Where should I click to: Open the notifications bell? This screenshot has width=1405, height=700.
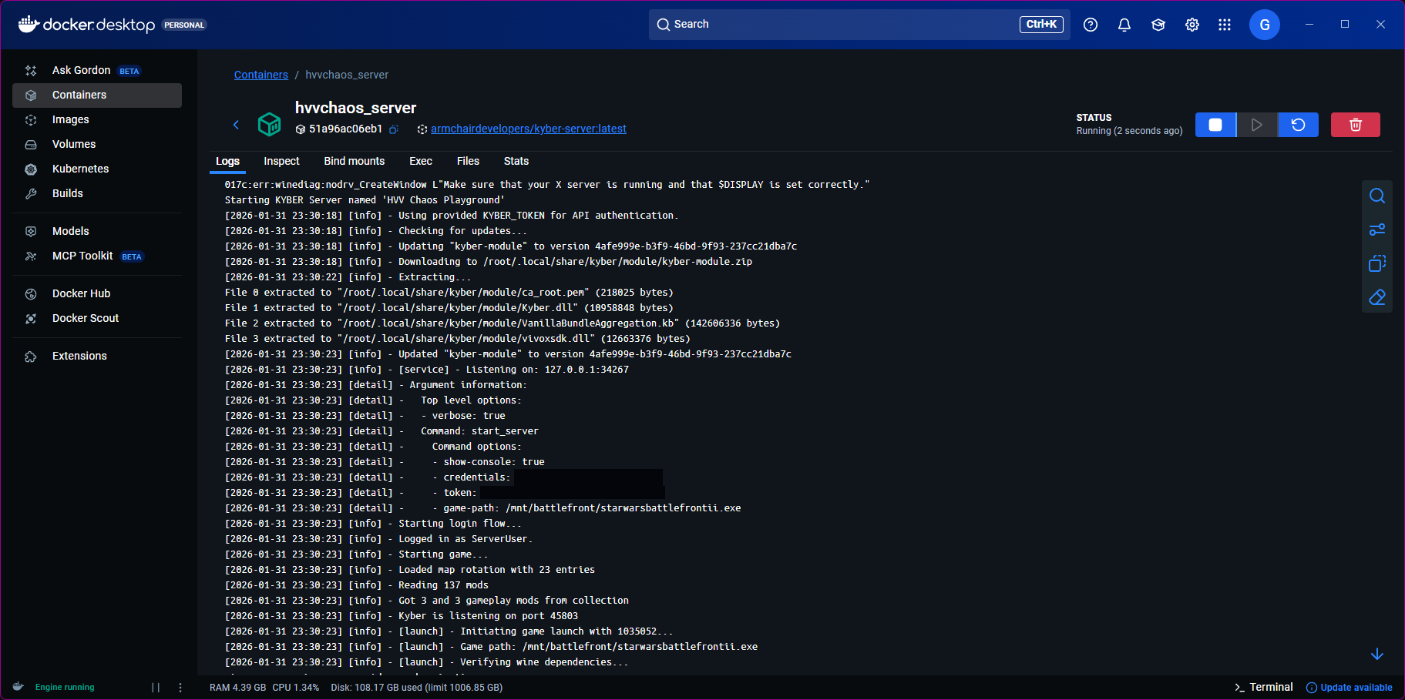tap(1124, 25)
